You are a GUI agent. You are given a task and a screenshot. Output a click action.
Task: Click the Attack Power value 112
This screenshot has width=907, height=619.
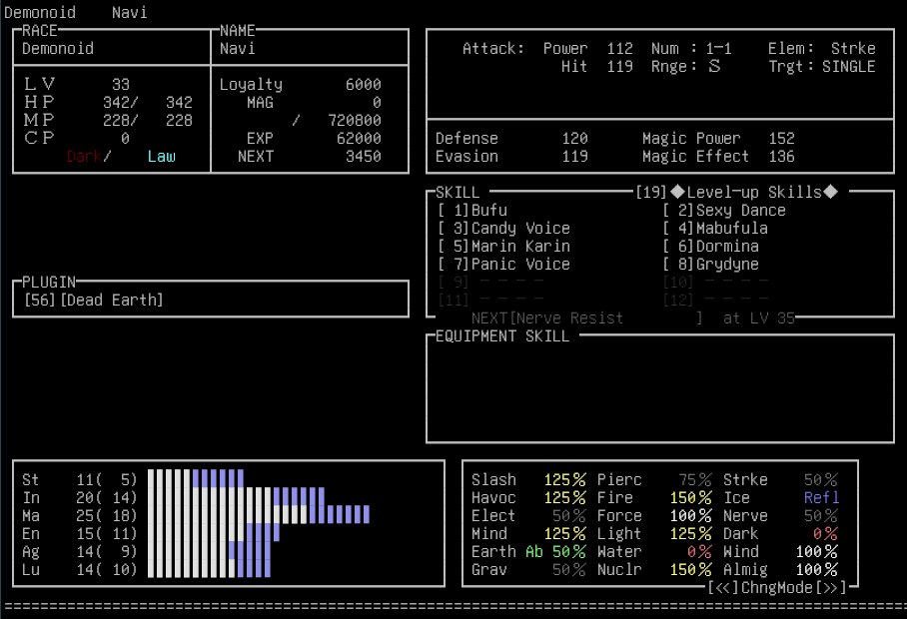click(619, 48)
